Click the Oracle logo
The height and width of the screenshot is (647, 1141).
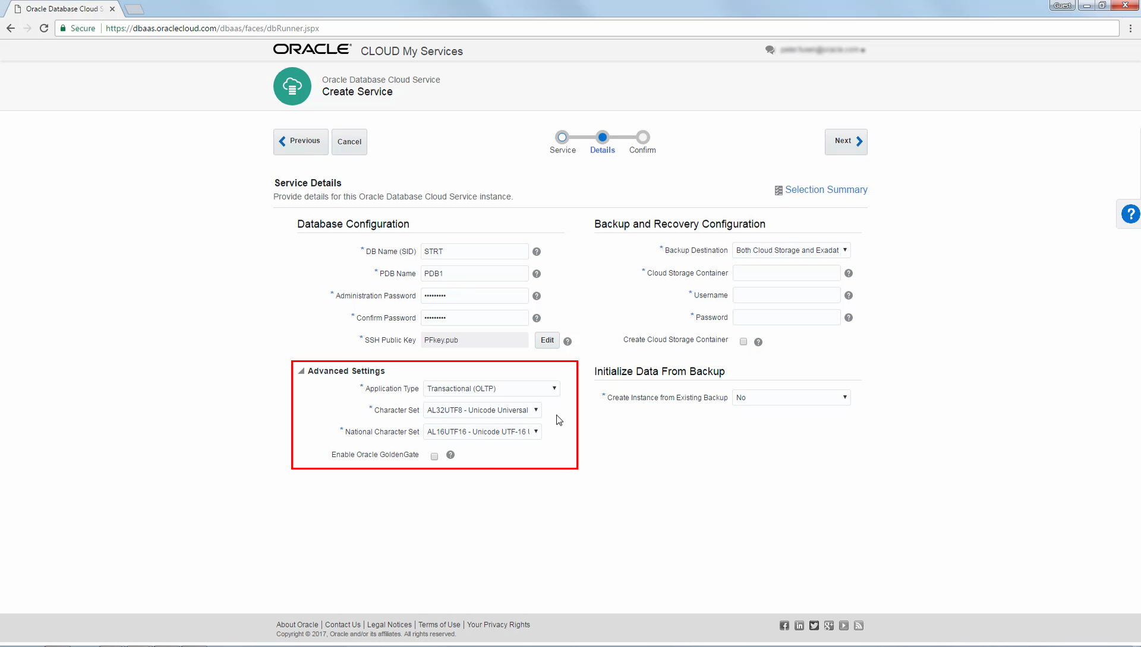pyautogui.click(x=312, y=49)
